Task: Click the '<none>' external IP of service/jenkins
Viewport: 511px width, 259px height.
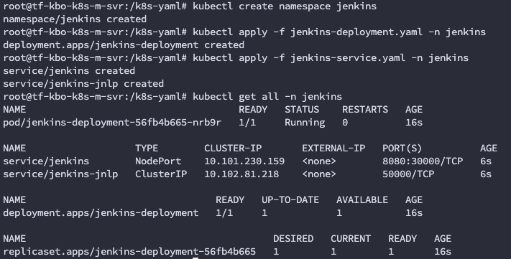Action: [319, 161]
